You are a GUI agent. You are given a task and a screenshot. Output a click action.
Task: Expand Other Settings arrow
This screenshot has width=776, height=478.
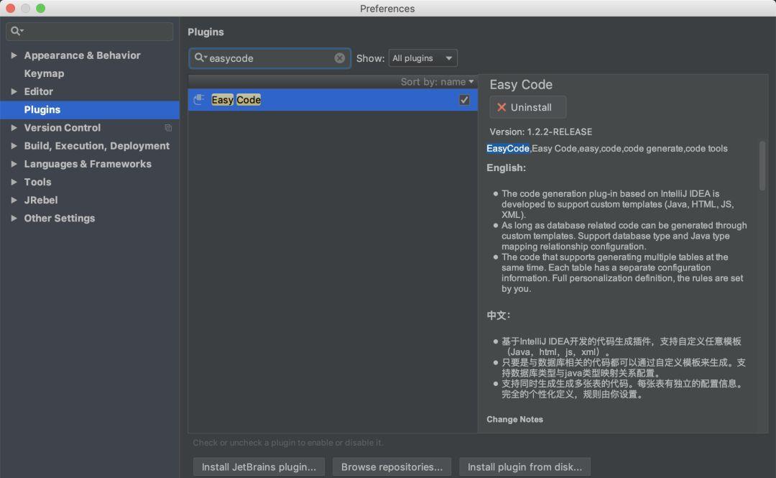14,218
